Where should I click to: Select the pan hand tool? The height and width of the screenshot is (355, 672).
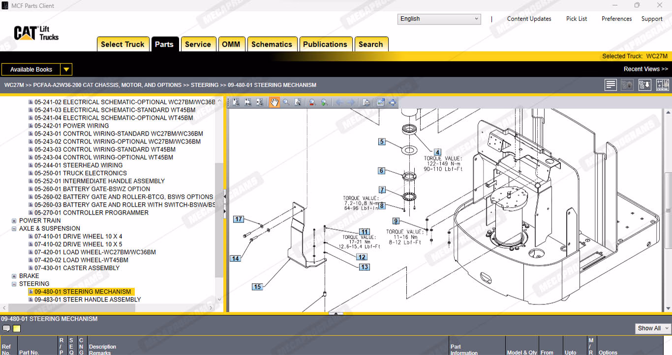point(274,102)
